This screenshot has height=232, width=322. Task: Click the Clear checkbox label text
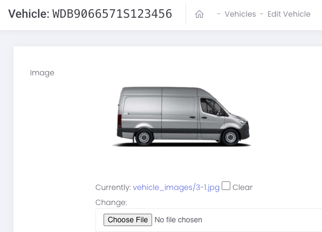[242, 187]
